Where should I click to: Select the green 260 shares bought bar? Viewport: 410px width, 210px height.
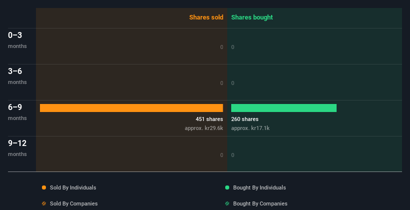(x=284, y=108)
